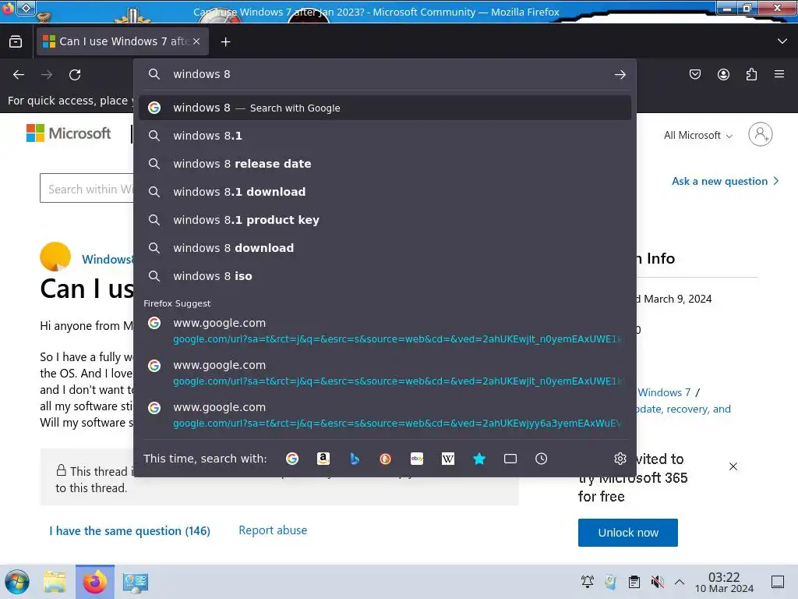
Task: Open the system monitor taskbar icon
Action: (136, 582)
